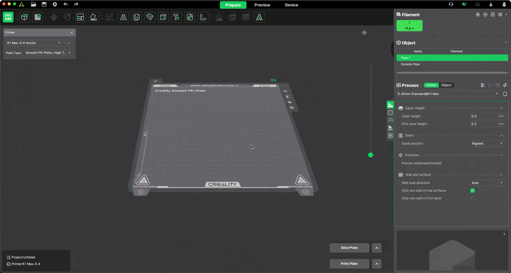This screenshot has width=511, height=273.
Task: Collapse the Layer Height section
Action: (501, 108)
